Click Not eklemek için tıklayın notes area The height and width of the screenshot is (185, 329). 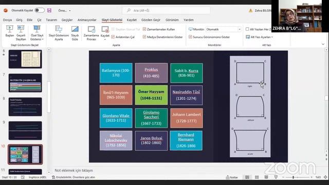[74, 170]
